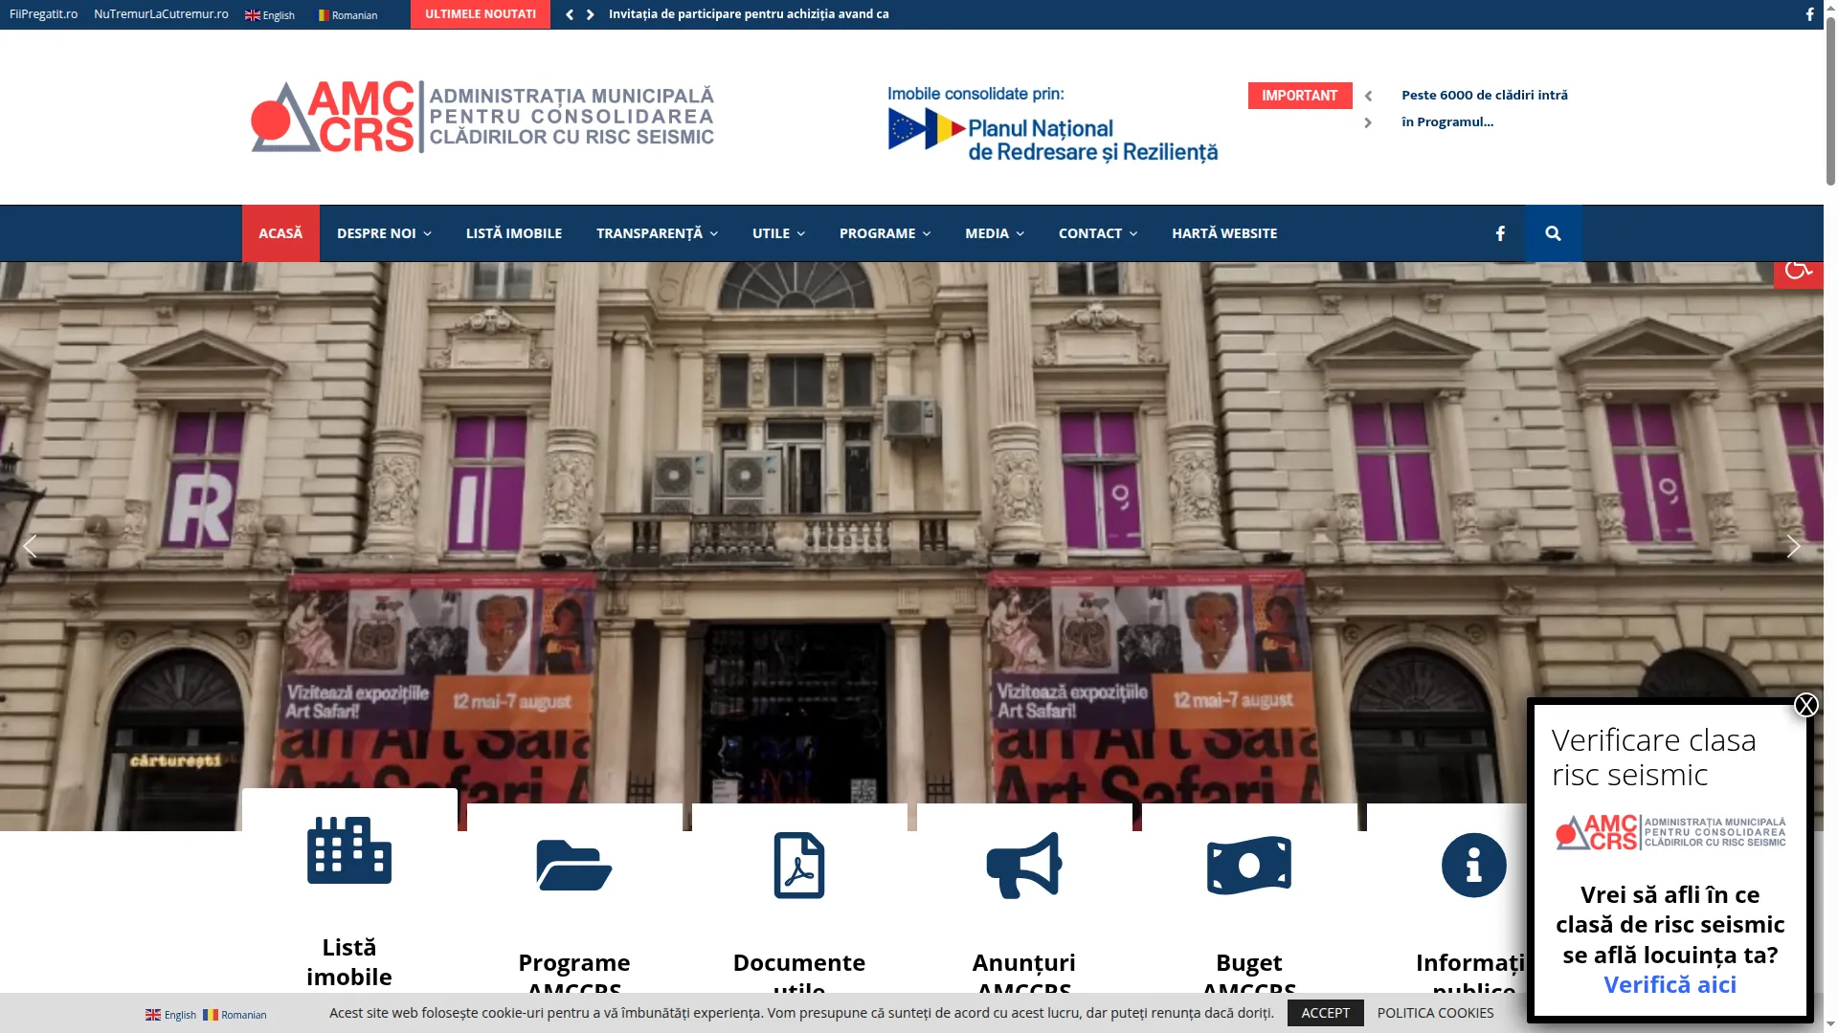
Task: Open Politica Cookies link
Action: (x=1435, y=1013)
